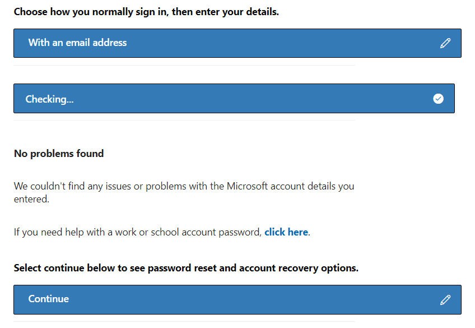
Task: Click the white checkmark circle icon
Action: pos(438,99)
